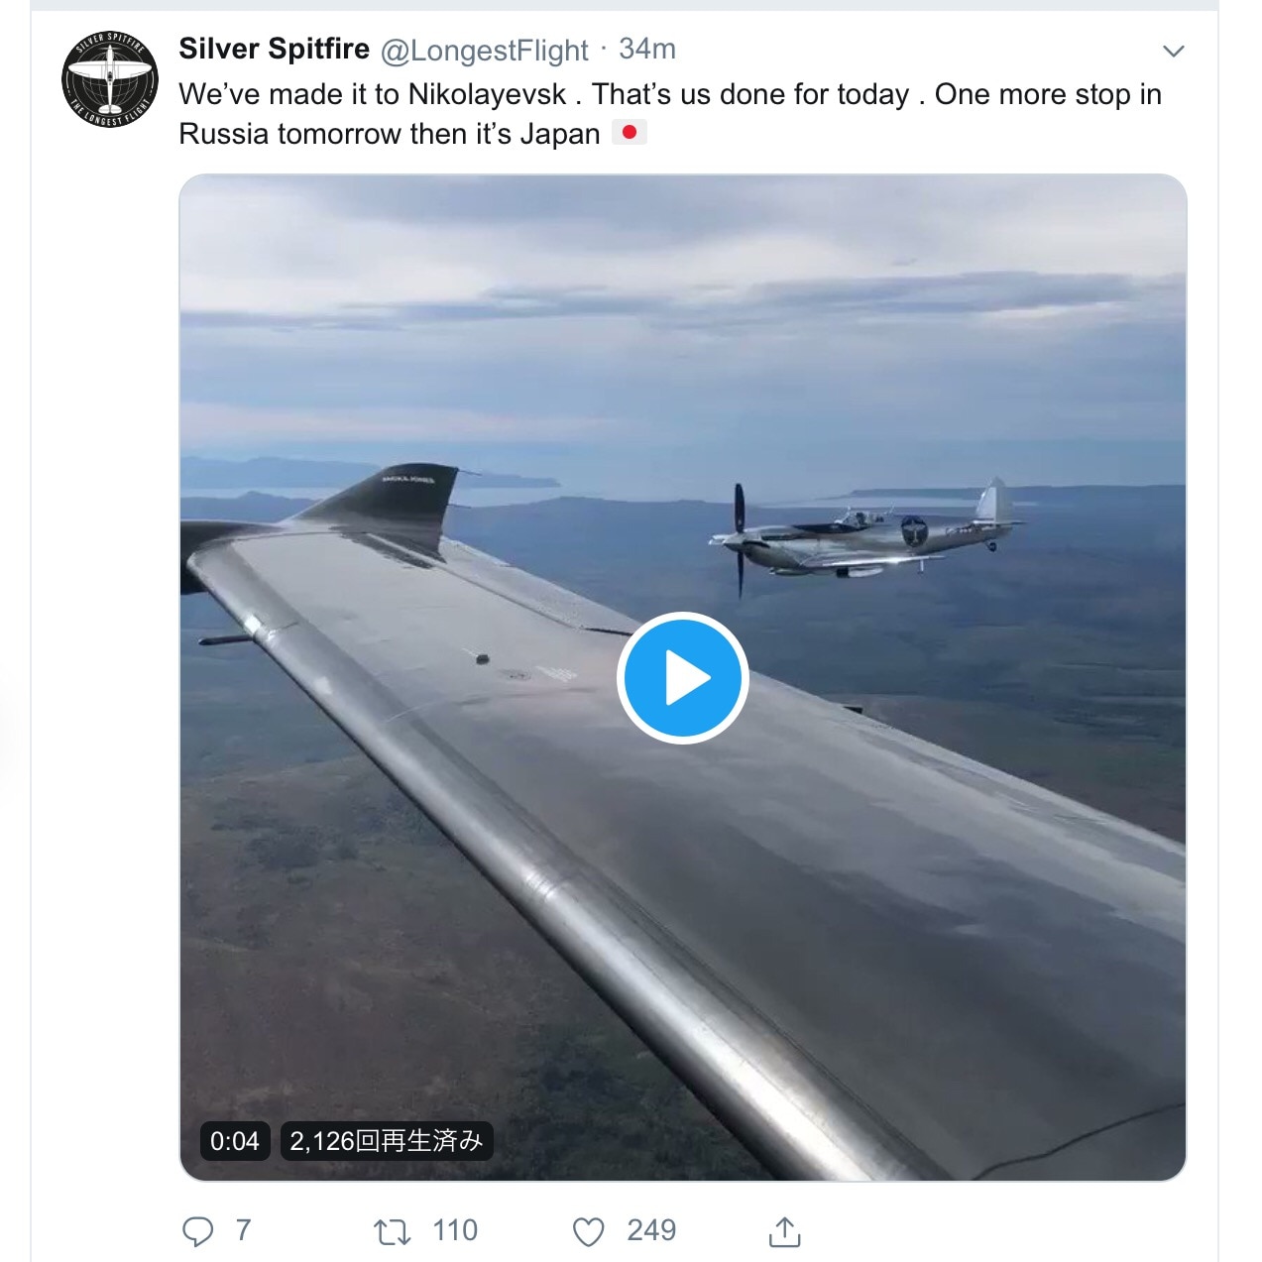Expand the tweet options chevron
Image resolution: width=1262 pixels, height=1262 pixels.
1174,52
